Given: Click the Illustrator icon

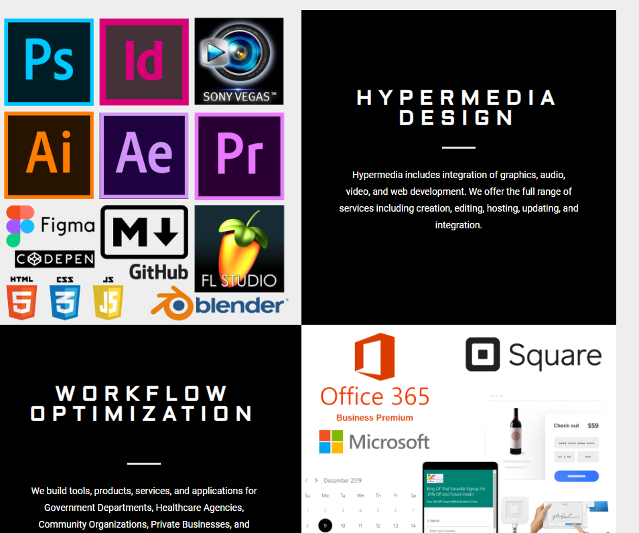Looking at the screenshot, I should pyautogui.click(x=48, y=155).
